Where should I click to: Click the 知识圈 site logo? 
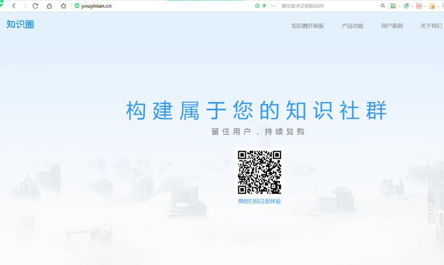(20, 24)
